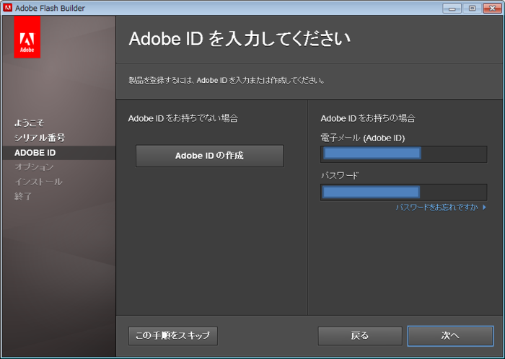This screenshot has height=359, width=505.
Task: Focus the 電子メール (Adobe ID) field
Action: [403, 154]
